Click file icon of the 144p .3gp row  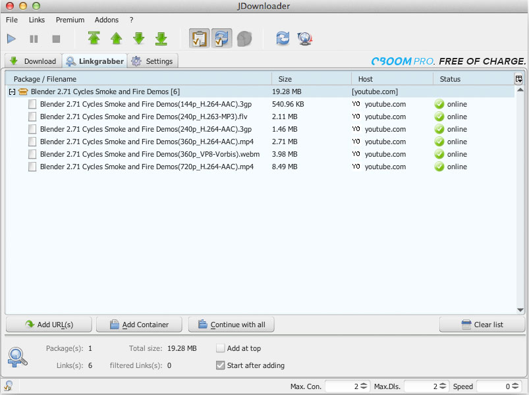[x=32, y=104]
